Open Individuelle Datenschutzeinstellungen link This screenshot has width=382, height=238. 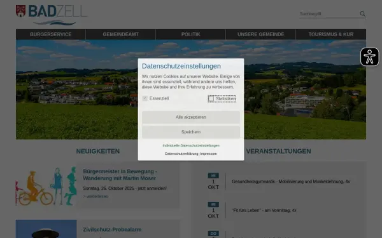(x=191, y=145)
